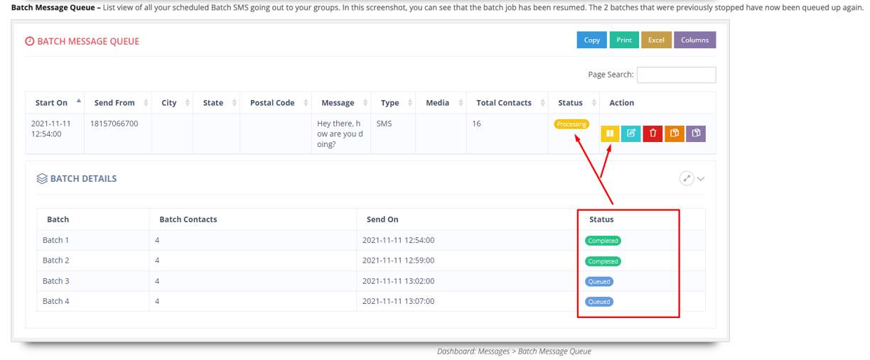Screen dimensions: 870x360
Task: Sort by the Postal Code column
Action: coord(276,102)
